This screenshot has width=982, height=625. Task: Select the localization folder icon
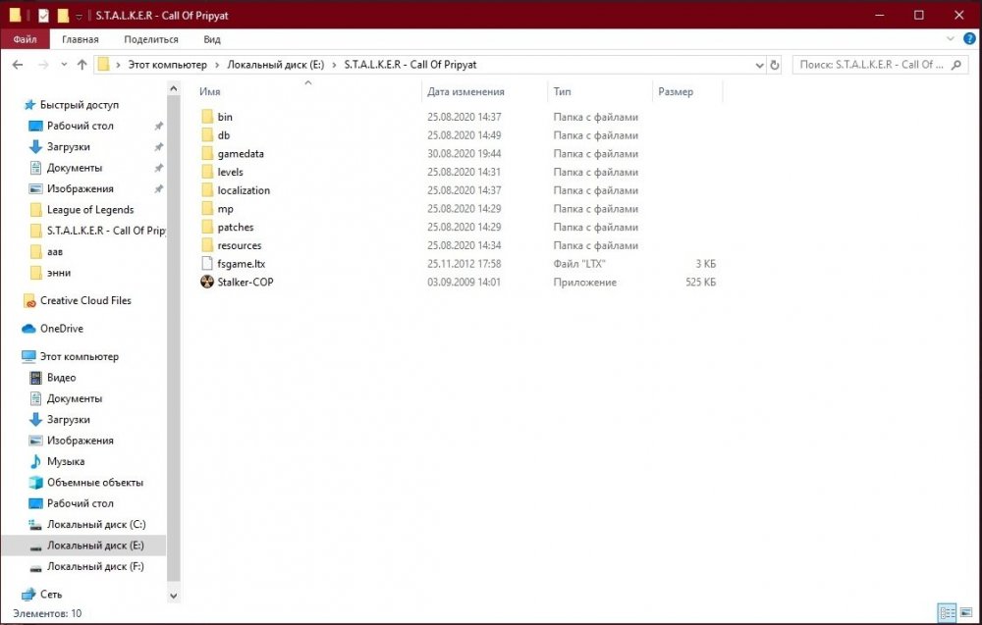207,190
